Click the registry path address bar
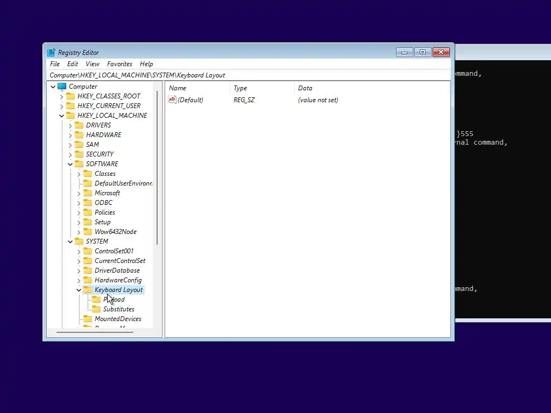The height and width of the screenshot is (413, 551). (249, 75)
